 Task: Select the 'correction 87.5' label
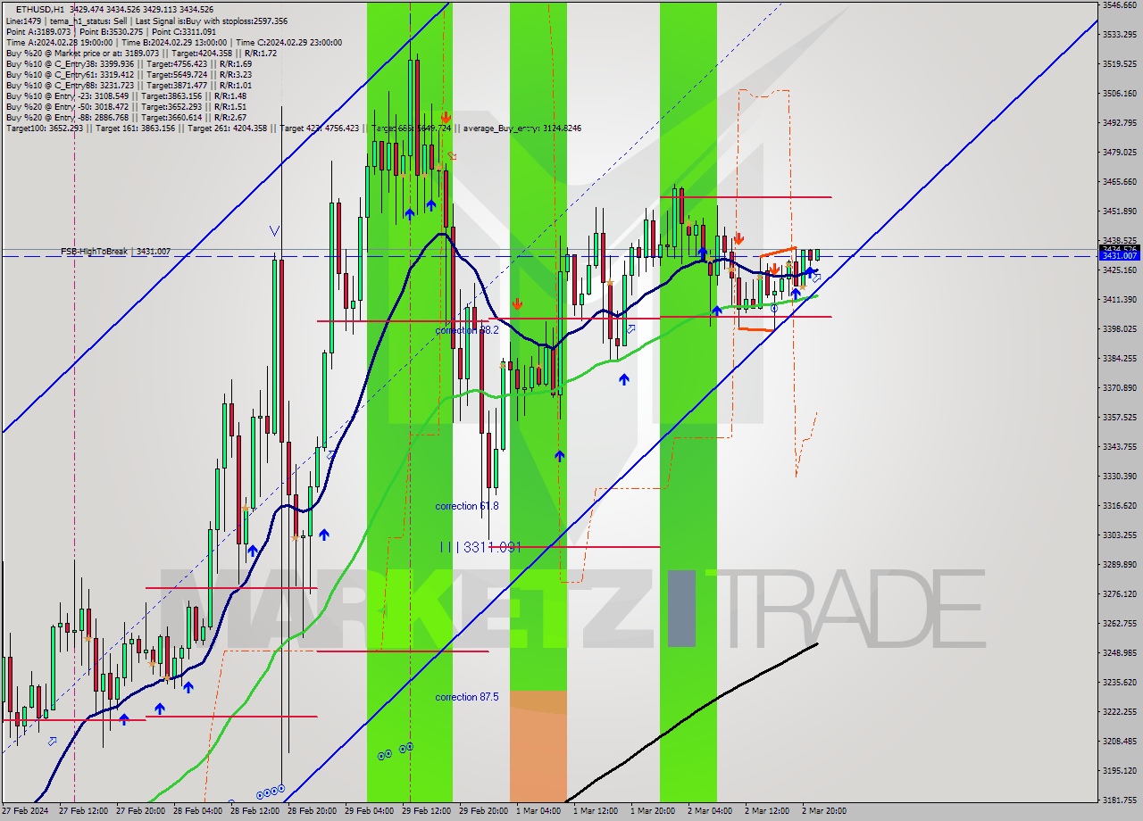click(x=466, y=697)
